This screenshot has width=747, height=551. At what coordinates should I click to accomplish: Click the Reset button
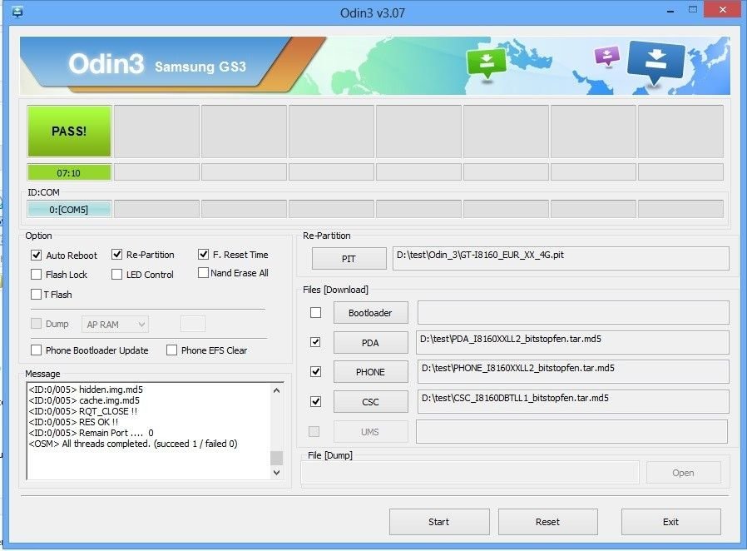tap(547, 522)
